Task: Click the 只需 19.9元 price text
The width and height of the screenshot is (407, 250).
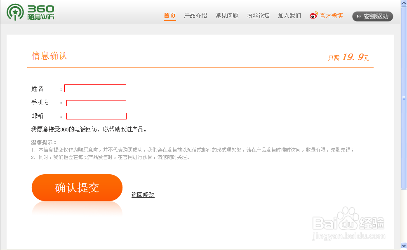Action: pos(348,57)
